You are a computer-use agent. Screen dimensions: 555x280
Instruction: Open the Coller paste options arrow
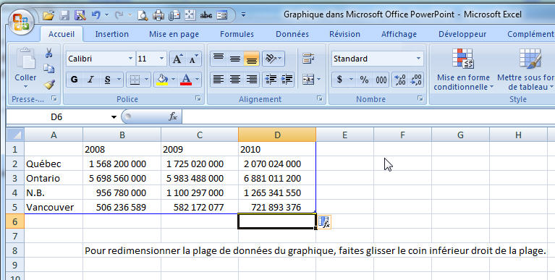(x=25, y=87)
